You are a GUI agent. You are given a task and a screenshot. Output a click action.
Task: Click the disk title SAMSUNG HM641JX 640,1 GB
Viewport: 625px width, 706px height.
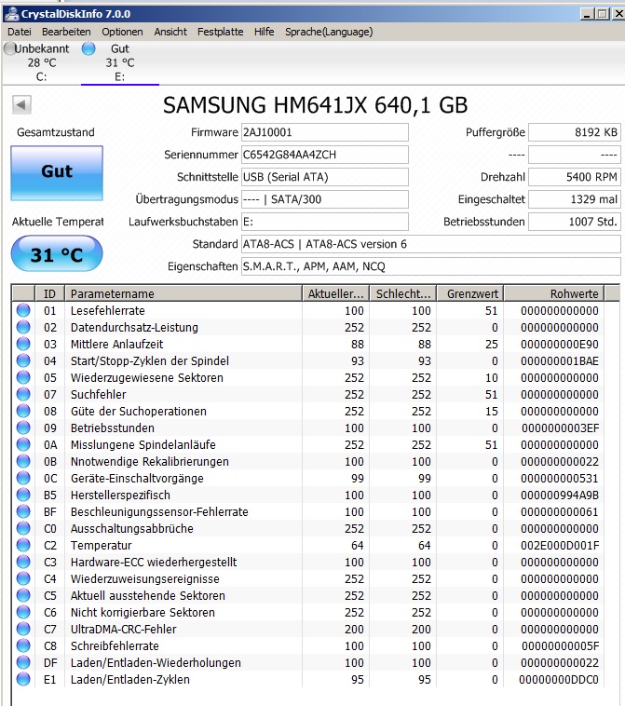315,105
